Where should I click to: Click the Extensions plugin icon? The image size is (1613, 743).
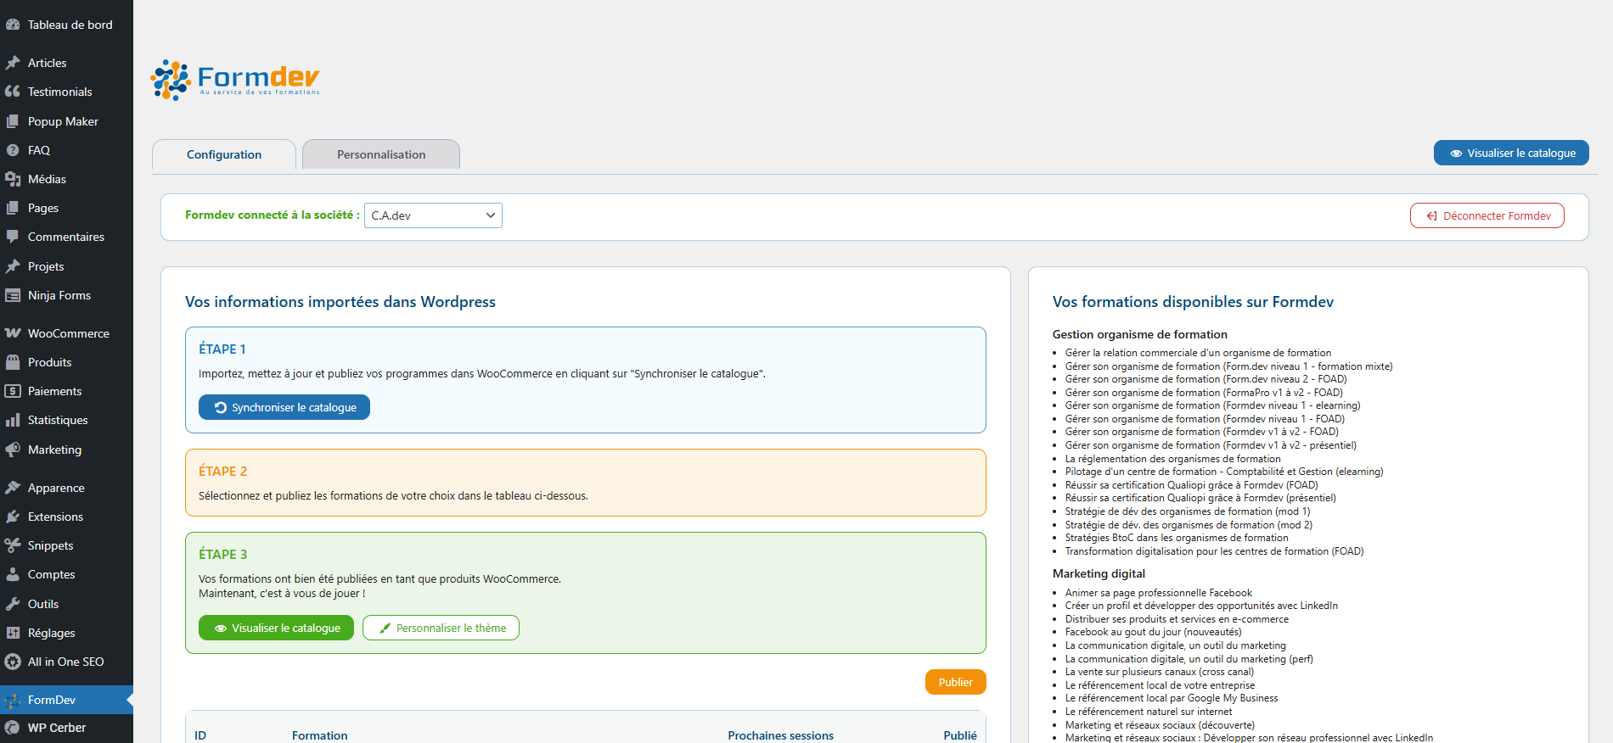tap(13, 517)
